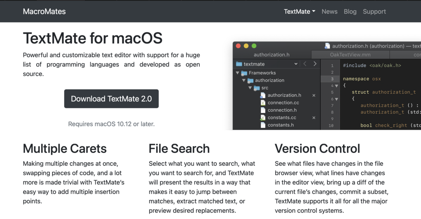
Task: Navigate forward in file browser
Action: [315, 63]
